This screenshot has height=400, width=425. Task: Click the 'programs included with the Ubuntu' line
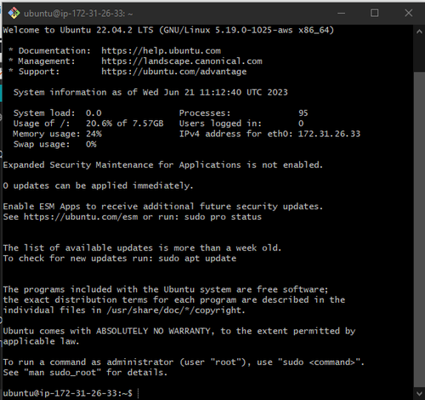(166, 289)
